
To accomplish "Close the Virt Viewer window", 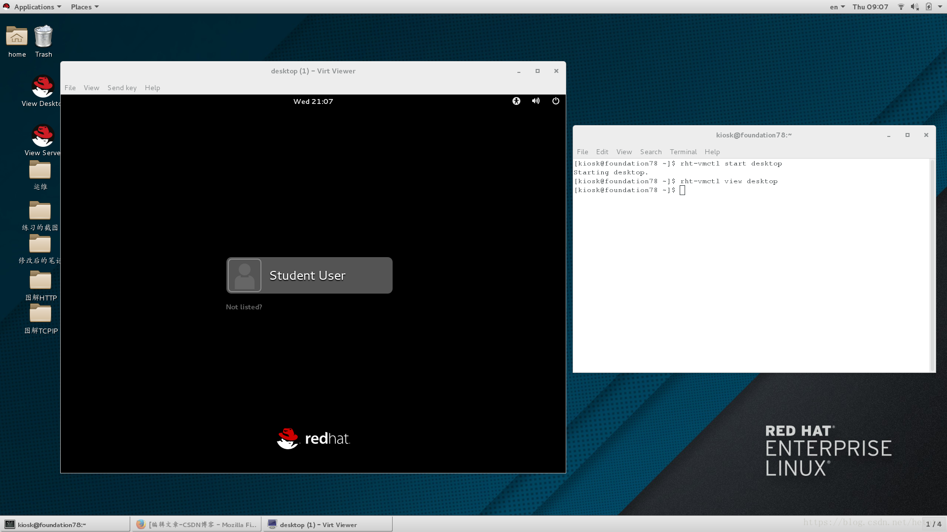I will tap(556, 71).
